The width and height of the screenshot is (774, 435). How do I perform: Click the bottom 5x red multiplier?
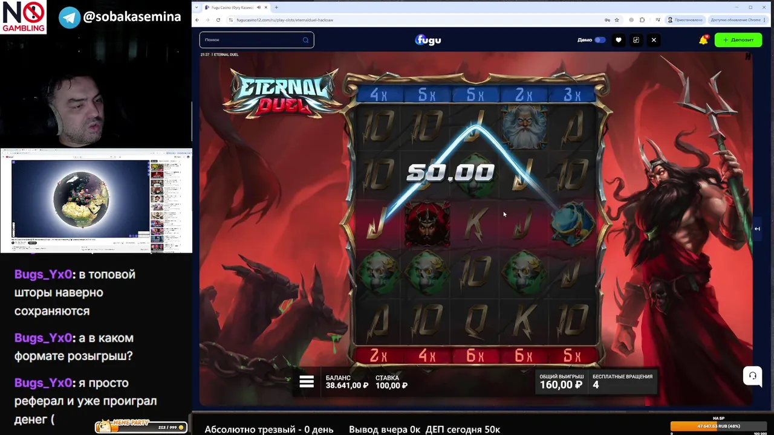point(571,356)
